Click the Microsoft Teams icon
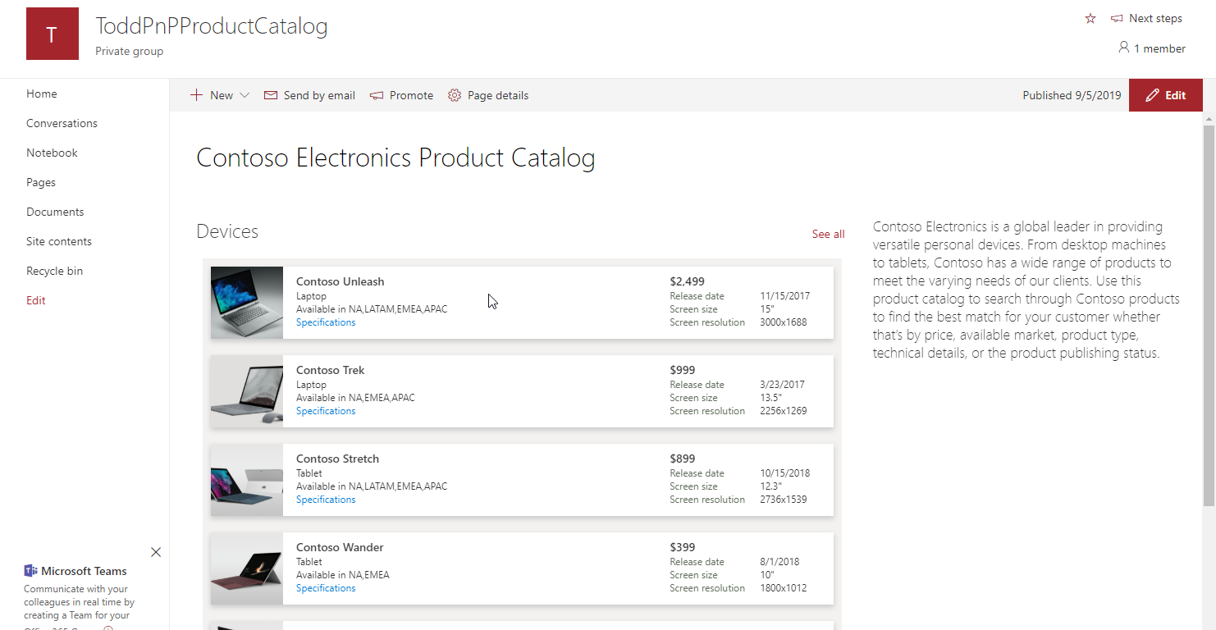 31,571
